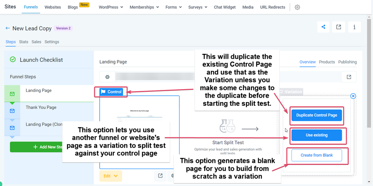Open page URL external link icon

[x=349, y=77]
